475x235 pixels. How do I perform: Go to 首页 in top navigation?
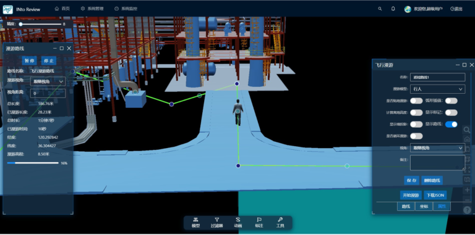[x=62, y=9]
